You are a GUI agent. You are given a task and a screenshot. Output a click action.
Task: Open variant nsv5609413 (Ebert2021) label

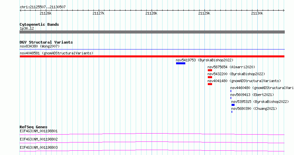252,95
